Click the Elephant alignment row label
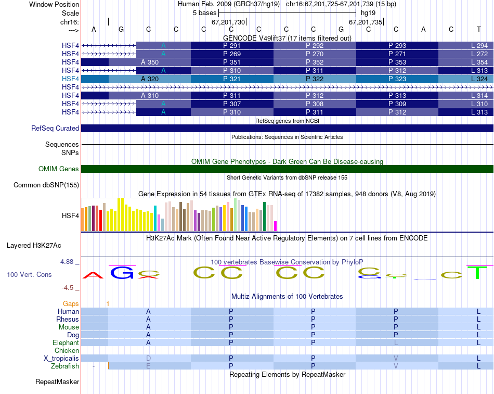The height and width of the screenshot is (394, 494). pyautogui.click(x=66, y=342)
